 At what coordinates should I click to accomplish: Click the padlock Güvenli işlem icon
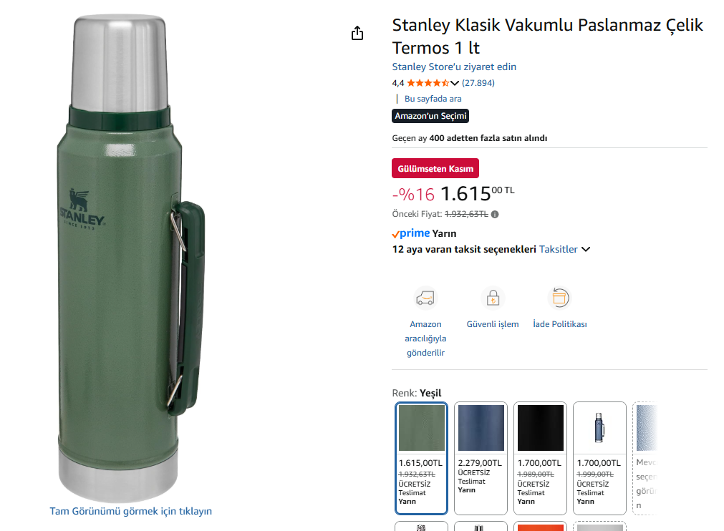pos(493,298)
